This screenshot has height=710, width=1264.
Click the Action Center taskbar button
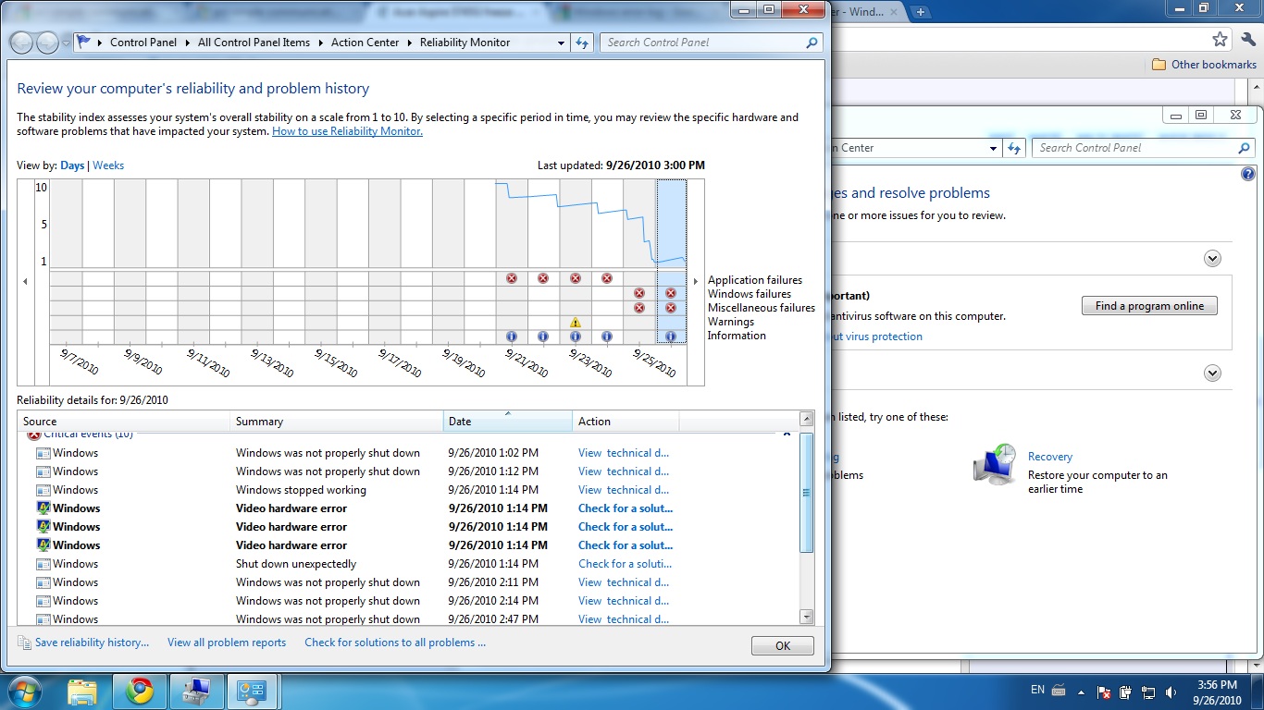click(253, 692)
